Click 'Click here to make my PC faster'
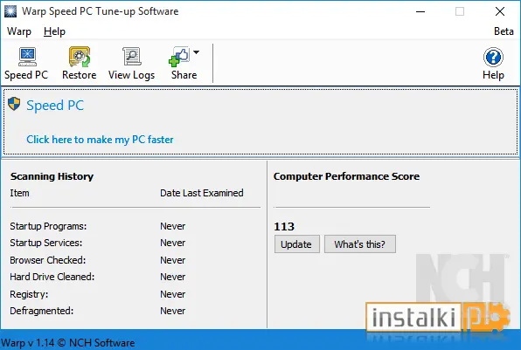This screenshot has height=350, width=521. pyautogui.click(x=100, y=140)
